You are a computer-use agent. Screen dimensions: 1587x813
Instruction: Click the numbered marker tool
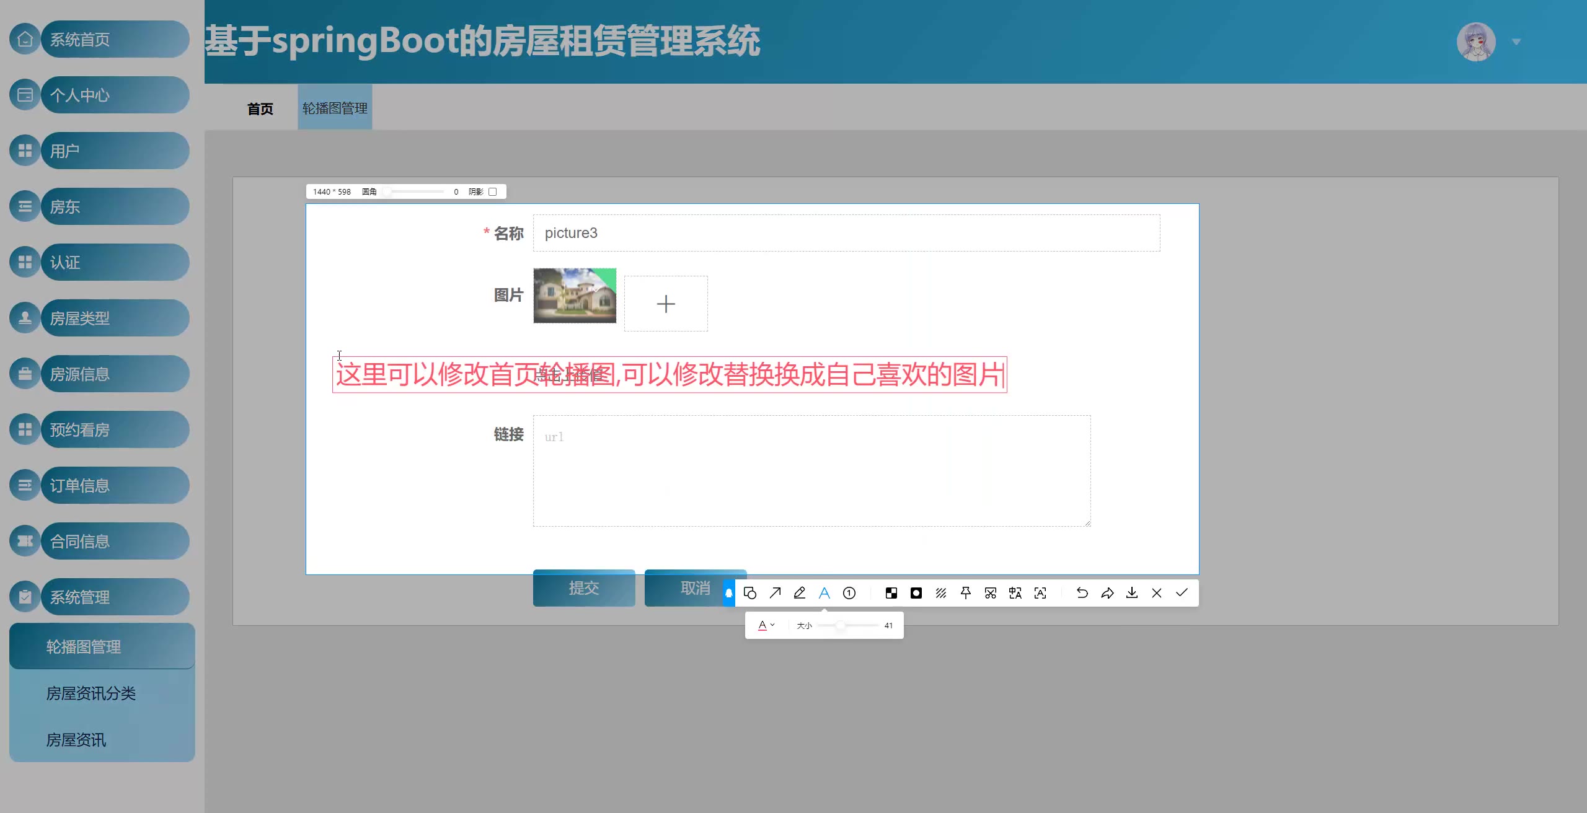[849, 593]
